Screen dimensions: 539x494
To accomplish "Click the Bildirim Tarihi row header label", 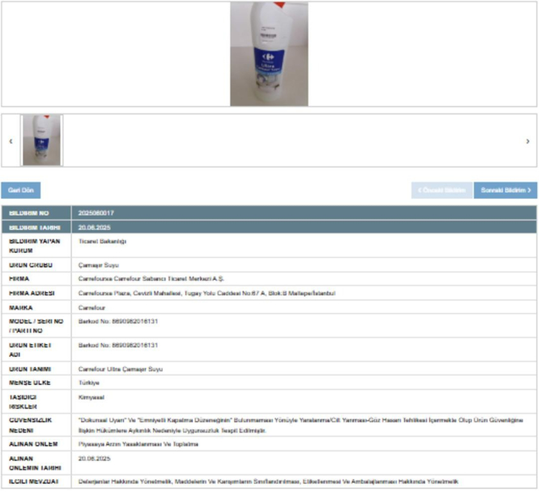I will coord(29,227).
